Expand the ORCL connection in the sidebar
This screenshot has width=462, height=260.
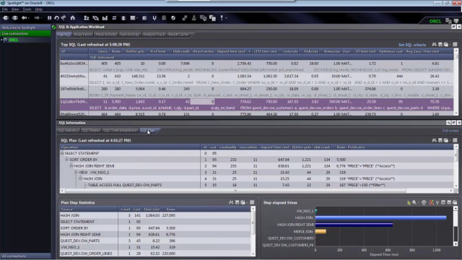click(1, 40)
